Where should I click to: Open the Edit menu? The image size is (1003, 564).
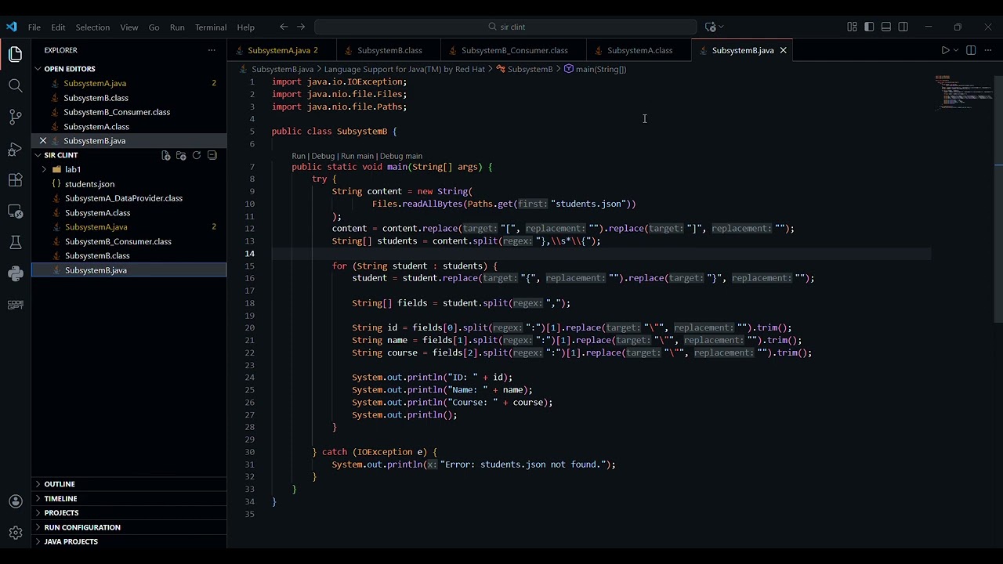point(58,27)
